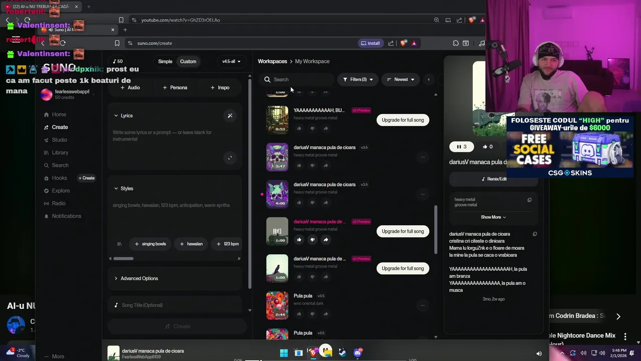This screenshot has width=641, height=361.
Task: Open the Newest sort dropdown
Action: pyautogui.click(x=401, y=79)
